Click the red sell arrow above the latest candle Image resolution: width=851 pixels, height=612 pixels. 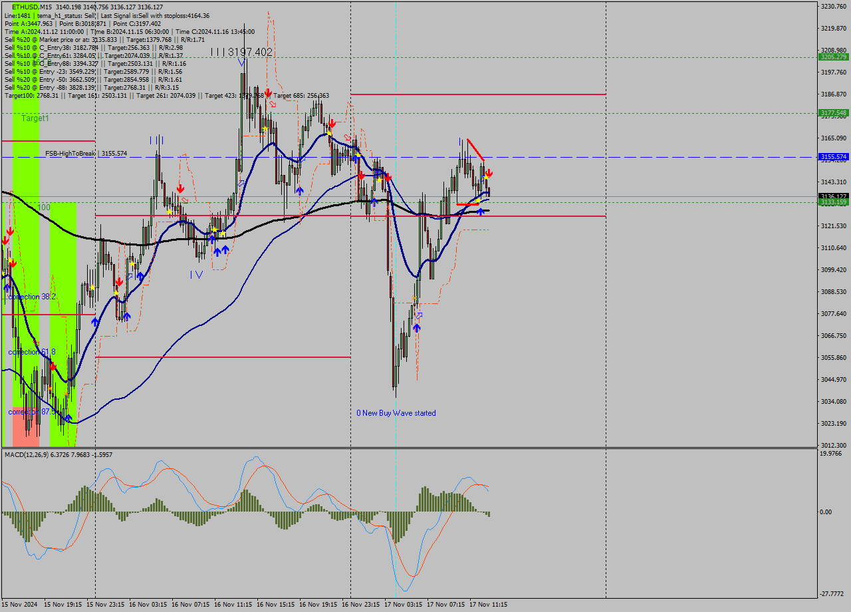(489, 173)
